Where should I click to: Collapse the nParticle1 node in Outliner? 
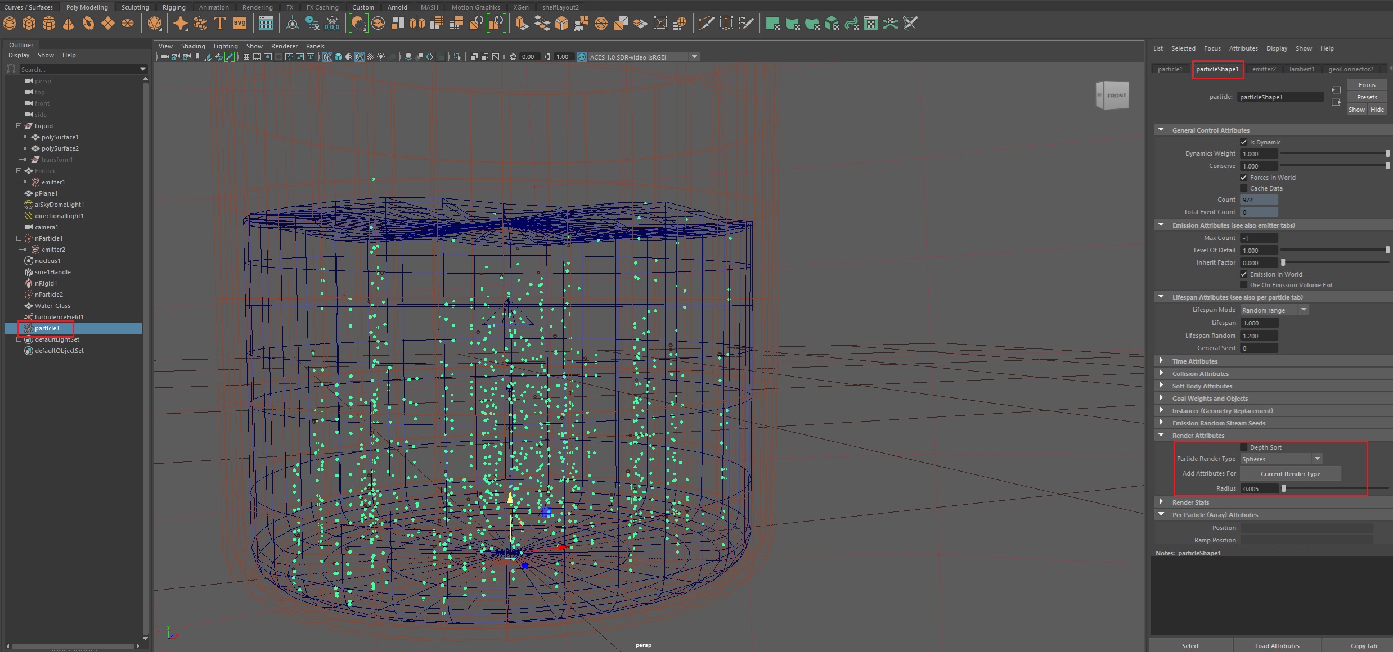19,238
